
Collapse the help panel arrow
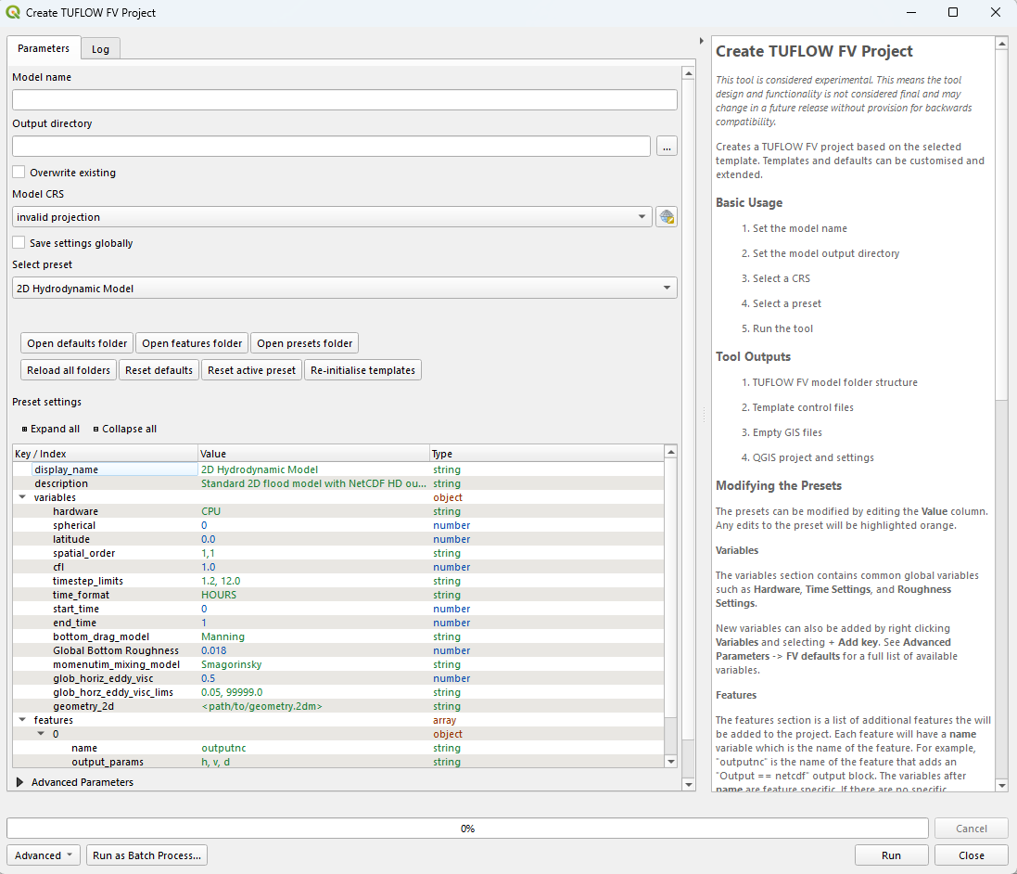701,41
